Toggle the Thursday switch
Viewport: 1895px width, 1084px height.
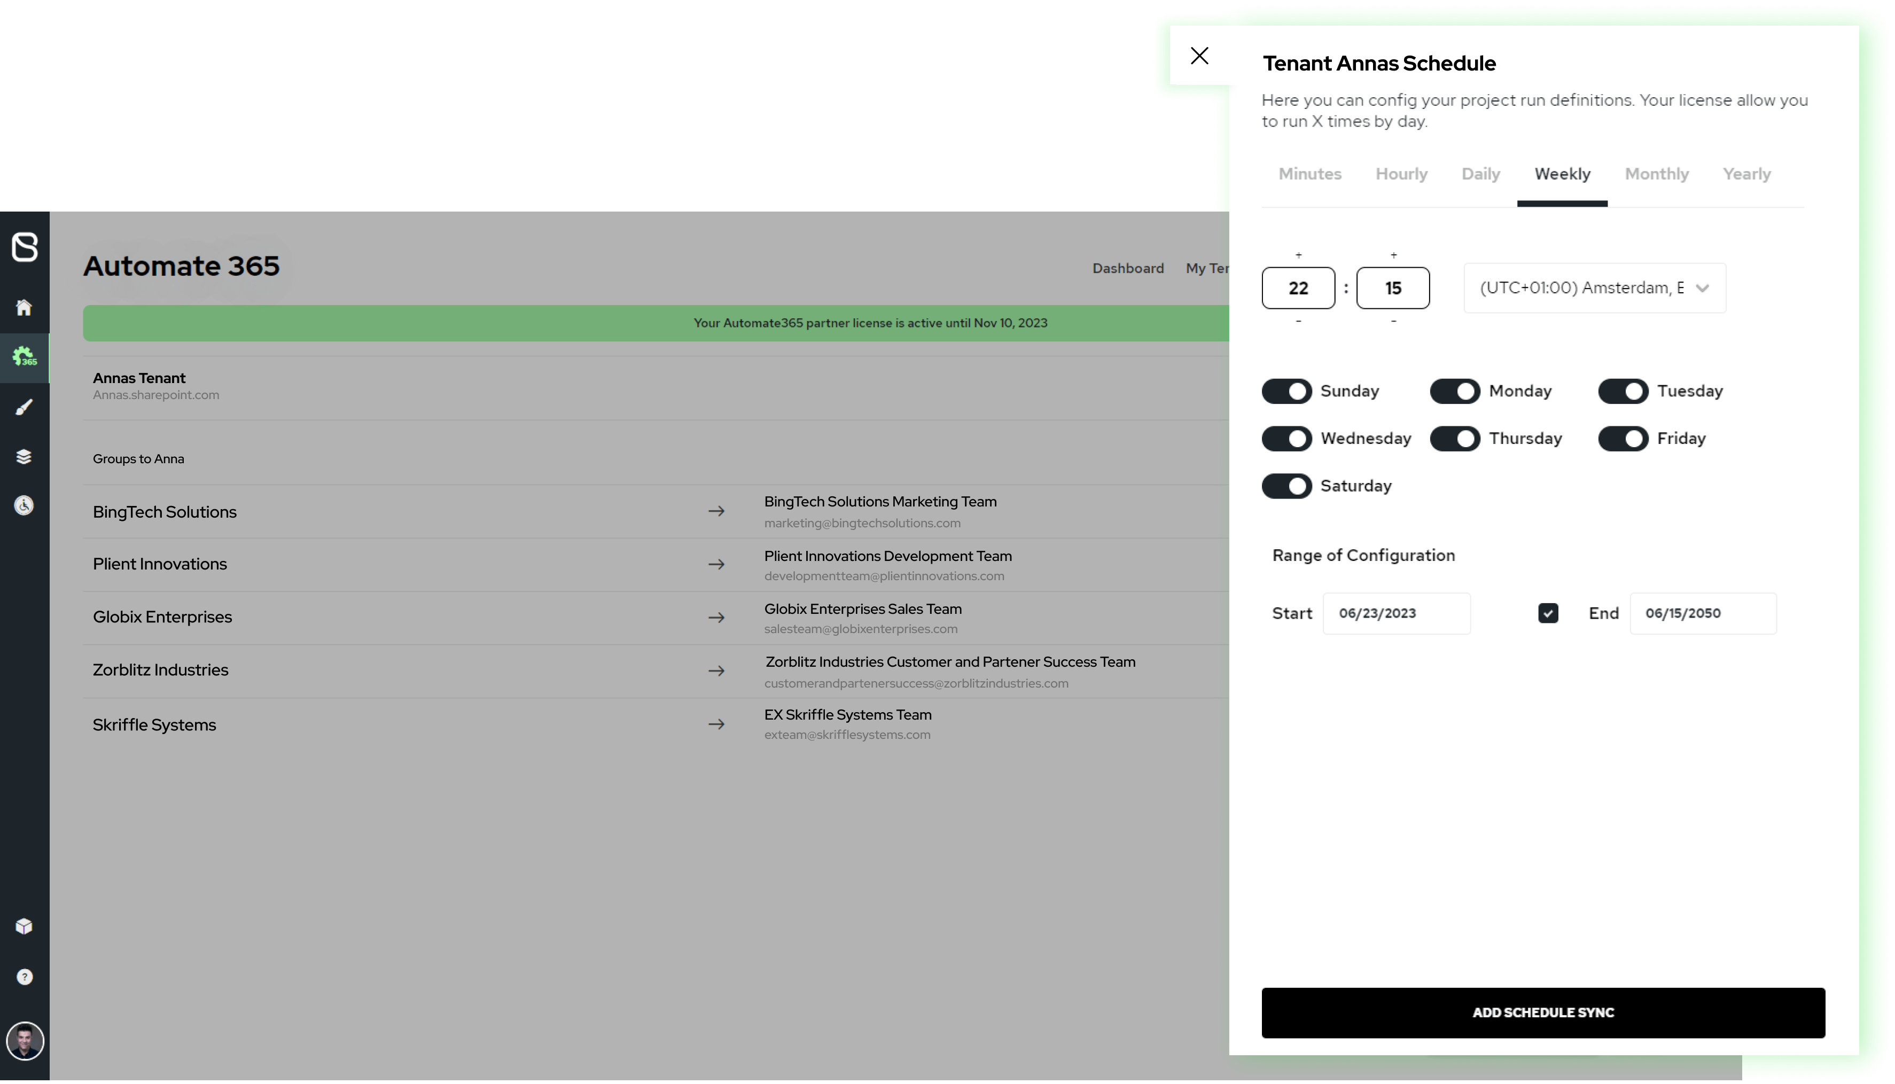[x=1456, y=439]
